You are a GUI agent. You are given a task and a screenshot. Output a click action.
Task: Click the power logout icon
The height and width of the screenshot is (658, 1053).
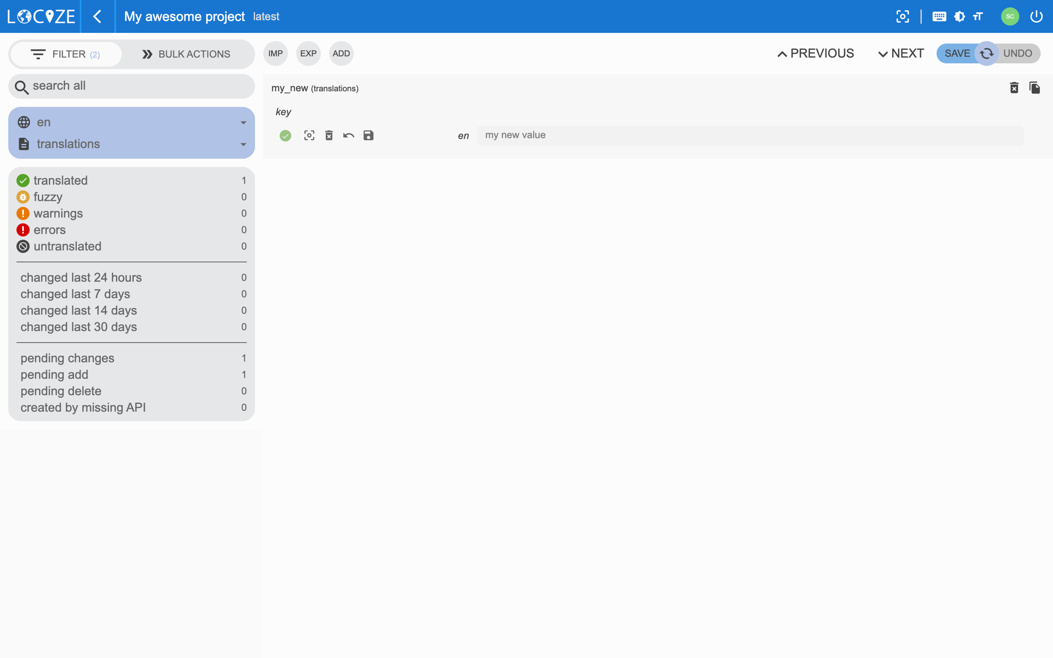[1036, 16]
